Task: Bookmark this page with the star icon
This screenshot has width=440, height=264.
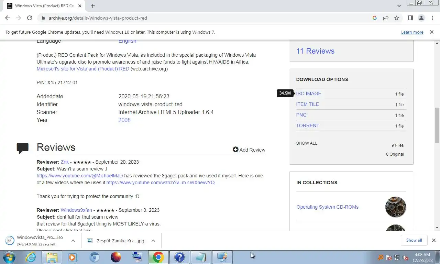Action: tap(397, 18)
